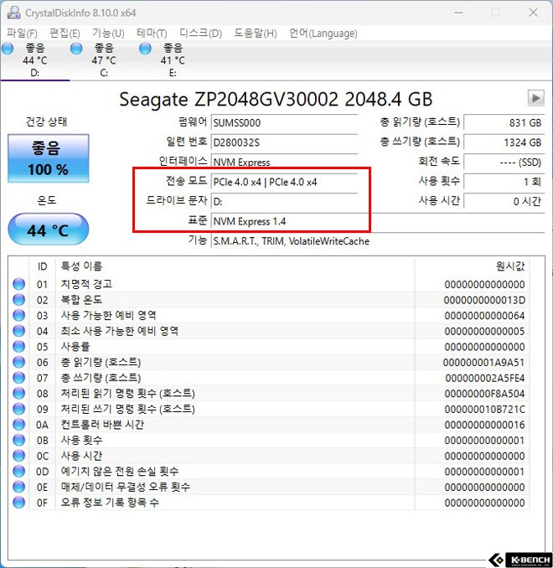This screenshot has width=553, height=568.
Task: Click status icon for ID 06 row
Action: coord(18,362)
